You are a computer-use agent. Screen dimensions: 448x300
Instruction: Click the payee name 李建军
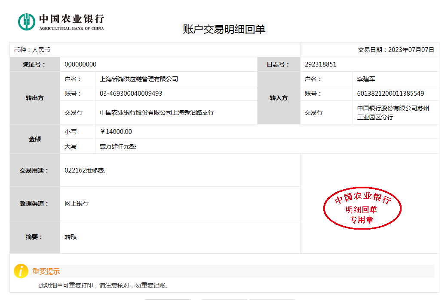366,79
